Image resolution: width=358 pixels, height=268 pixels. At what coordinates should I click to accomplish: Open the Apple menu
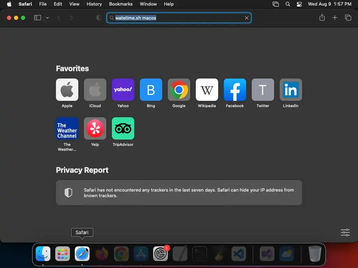coord(9,4)
